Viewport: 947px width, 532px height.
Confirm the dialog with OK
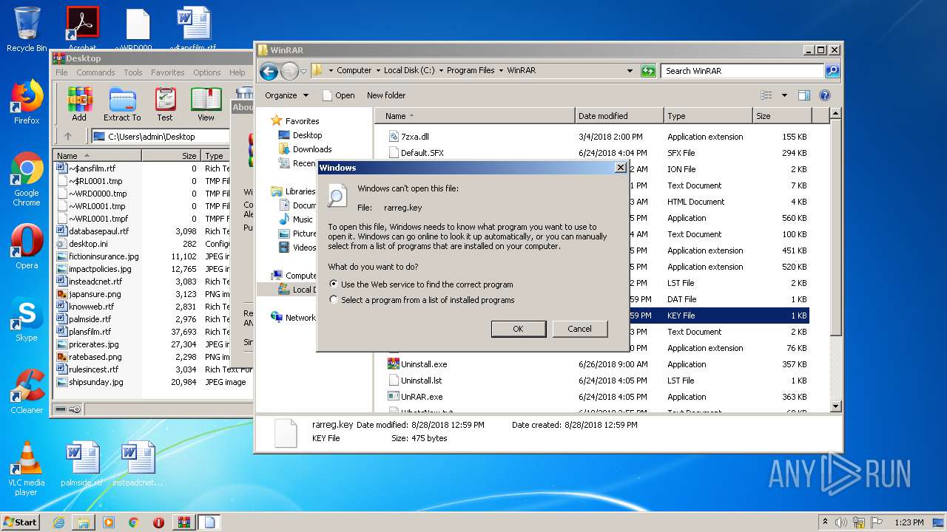click(519, 329)
